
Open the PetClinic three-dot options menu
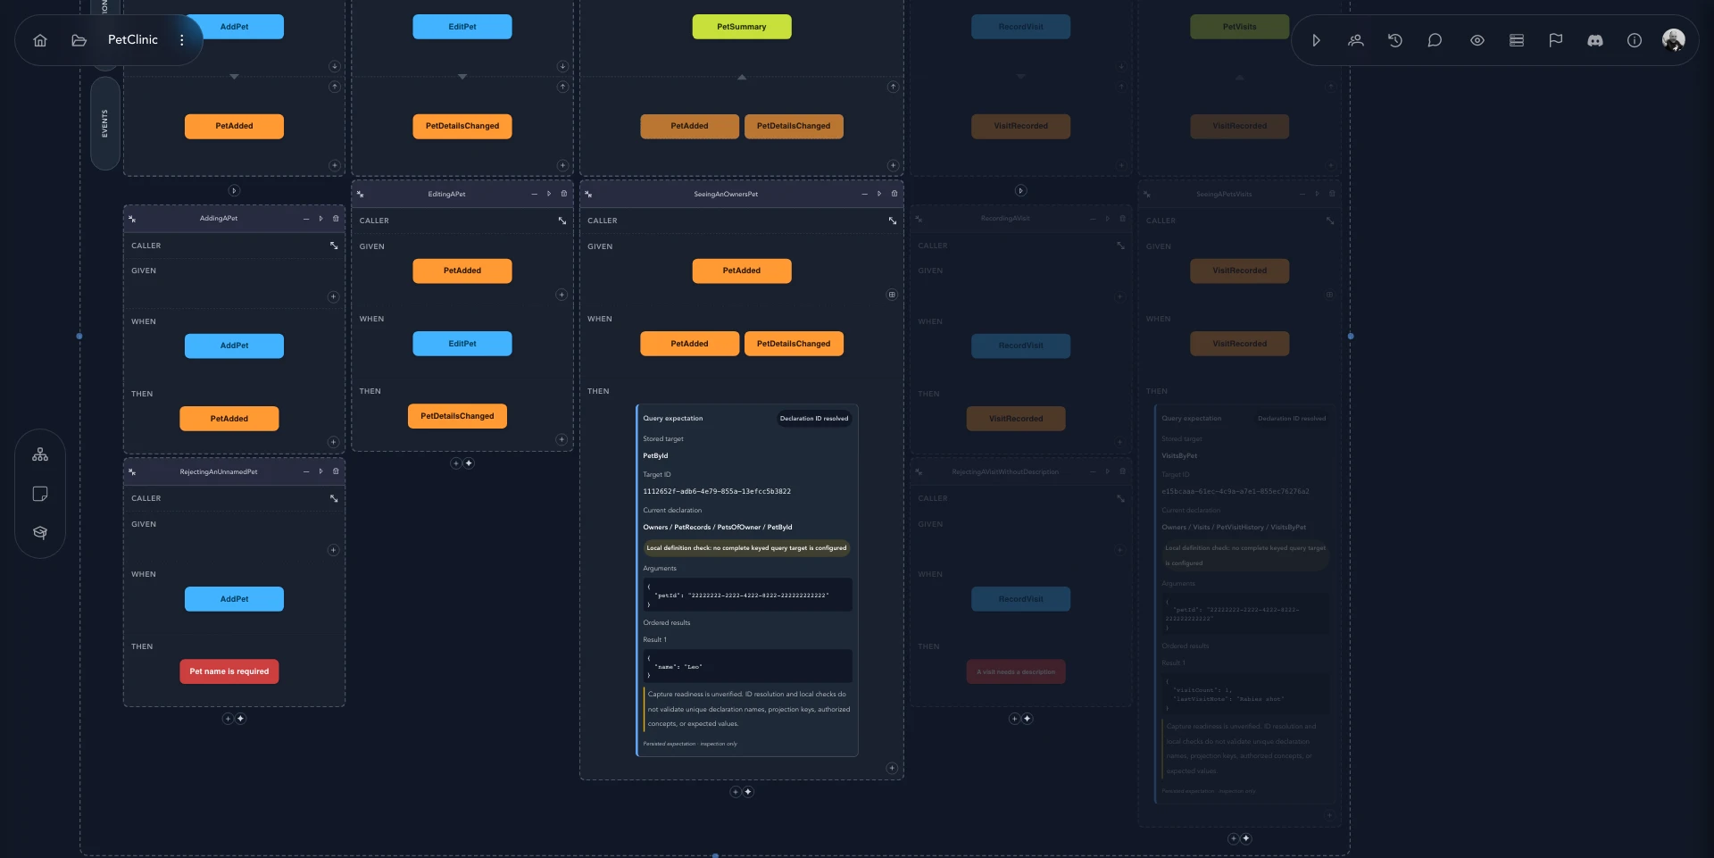pos(182,40)
